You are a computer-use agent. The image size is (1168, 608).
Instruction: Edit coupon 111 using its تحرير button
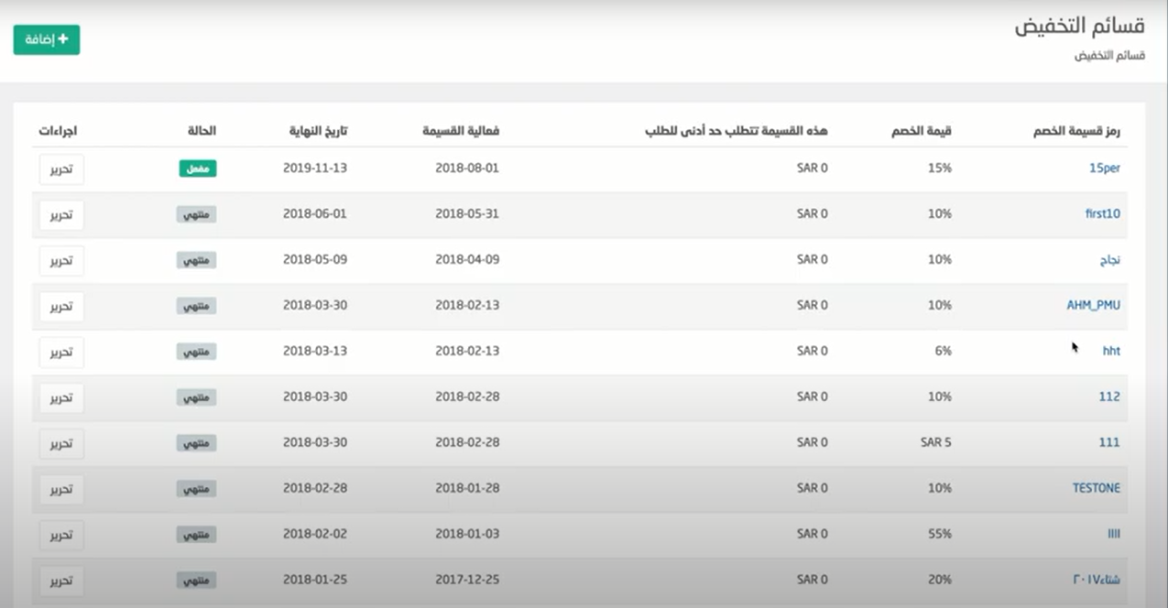point(61,444)
